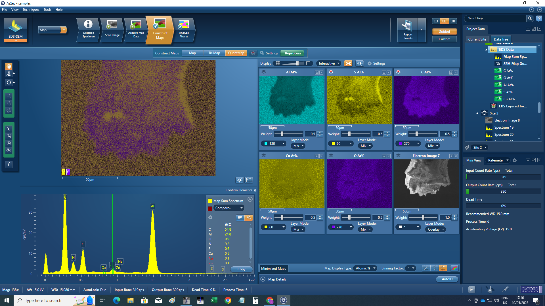Open the Techniques menu
Screen dimensions: 545x306
pos(31,10)
